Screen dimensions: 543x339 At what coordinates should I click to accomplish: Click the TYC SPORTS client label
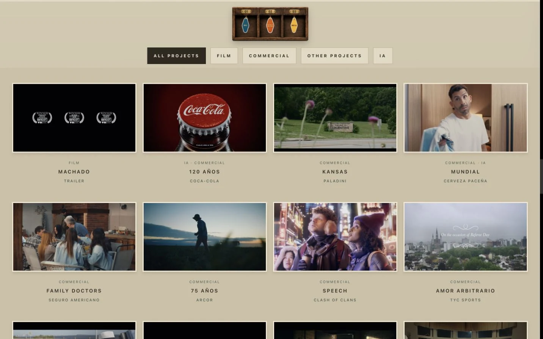[466, 300]
